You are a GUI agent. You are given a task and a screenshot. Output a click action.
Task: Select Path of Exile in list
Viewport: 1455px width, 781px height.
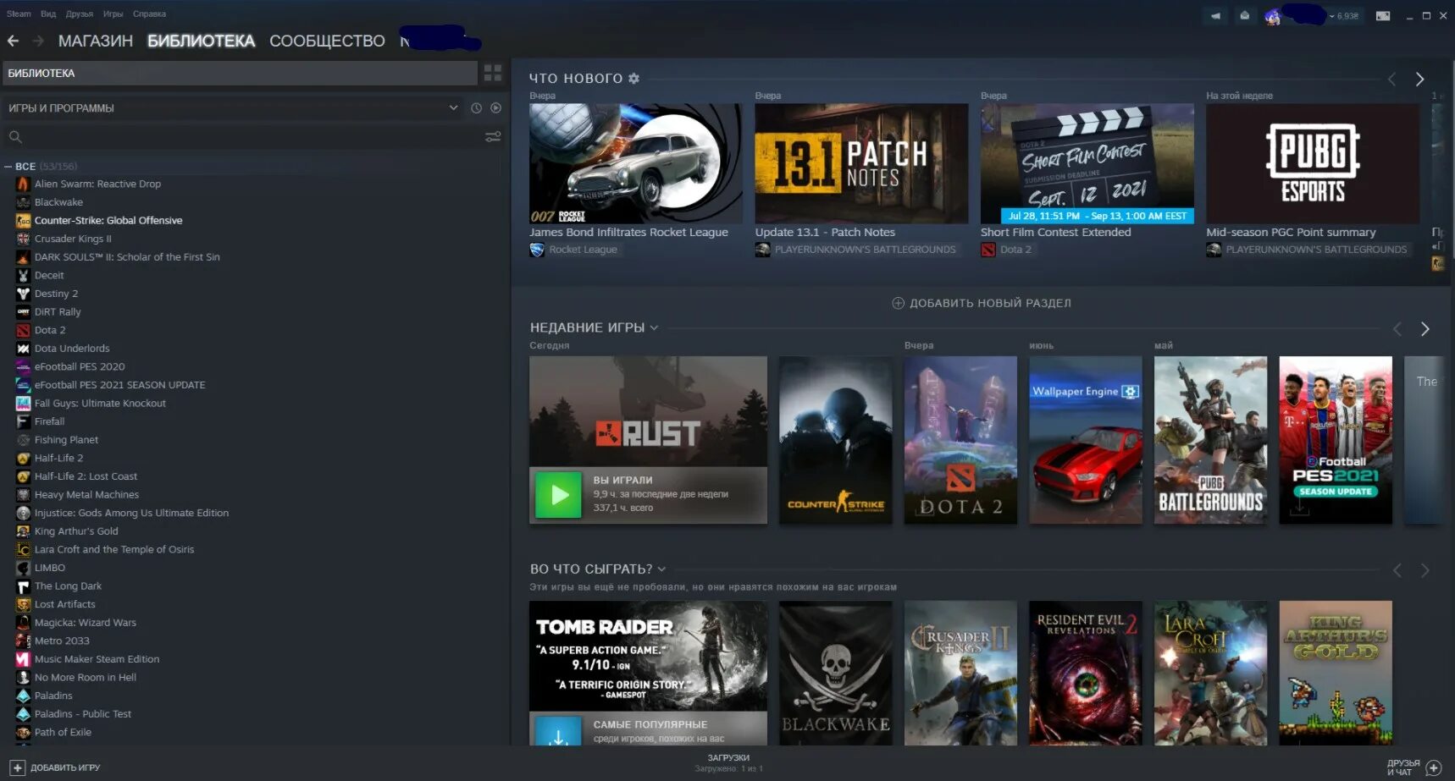click(x=63, y=732)
